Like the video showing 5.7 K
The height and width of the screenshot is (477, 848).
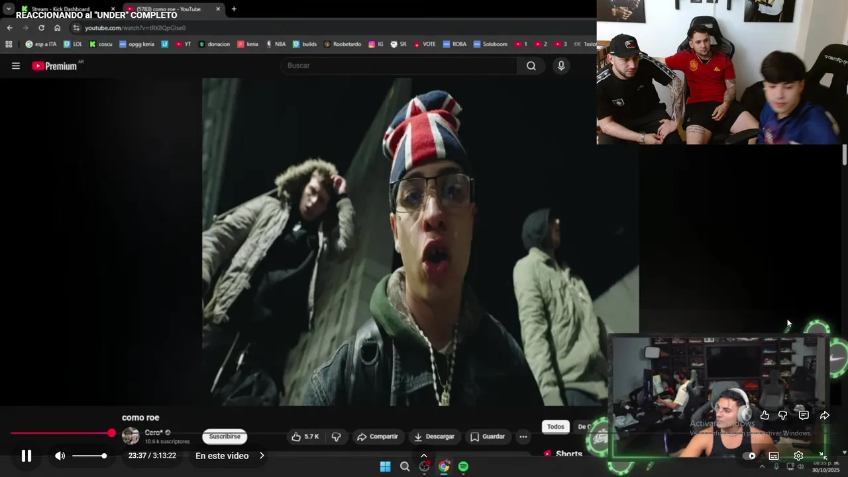pos(306,437)
